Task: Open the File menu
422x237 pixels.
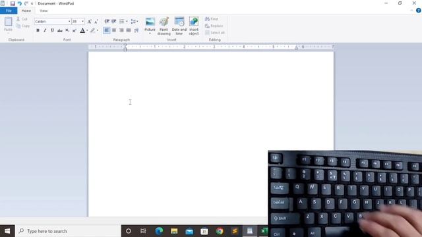Action: [x=9, y=11]
